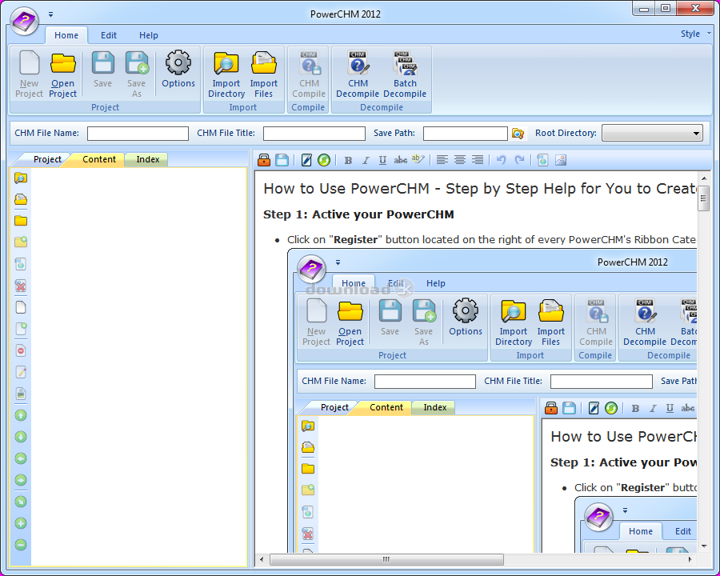Click the green minus collapse sidebar icon
This screenshot has height=576, width=720.
(21, 545)
